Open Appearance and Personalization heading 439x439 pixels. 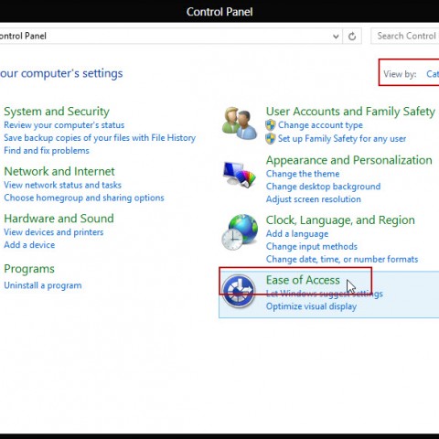(349, 160)
